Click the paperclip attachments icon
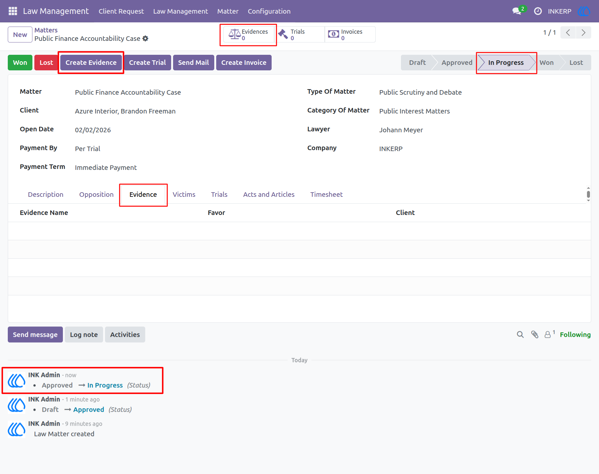Image resolution: width=599 pixels, height=474 pixels. [535, 334]
